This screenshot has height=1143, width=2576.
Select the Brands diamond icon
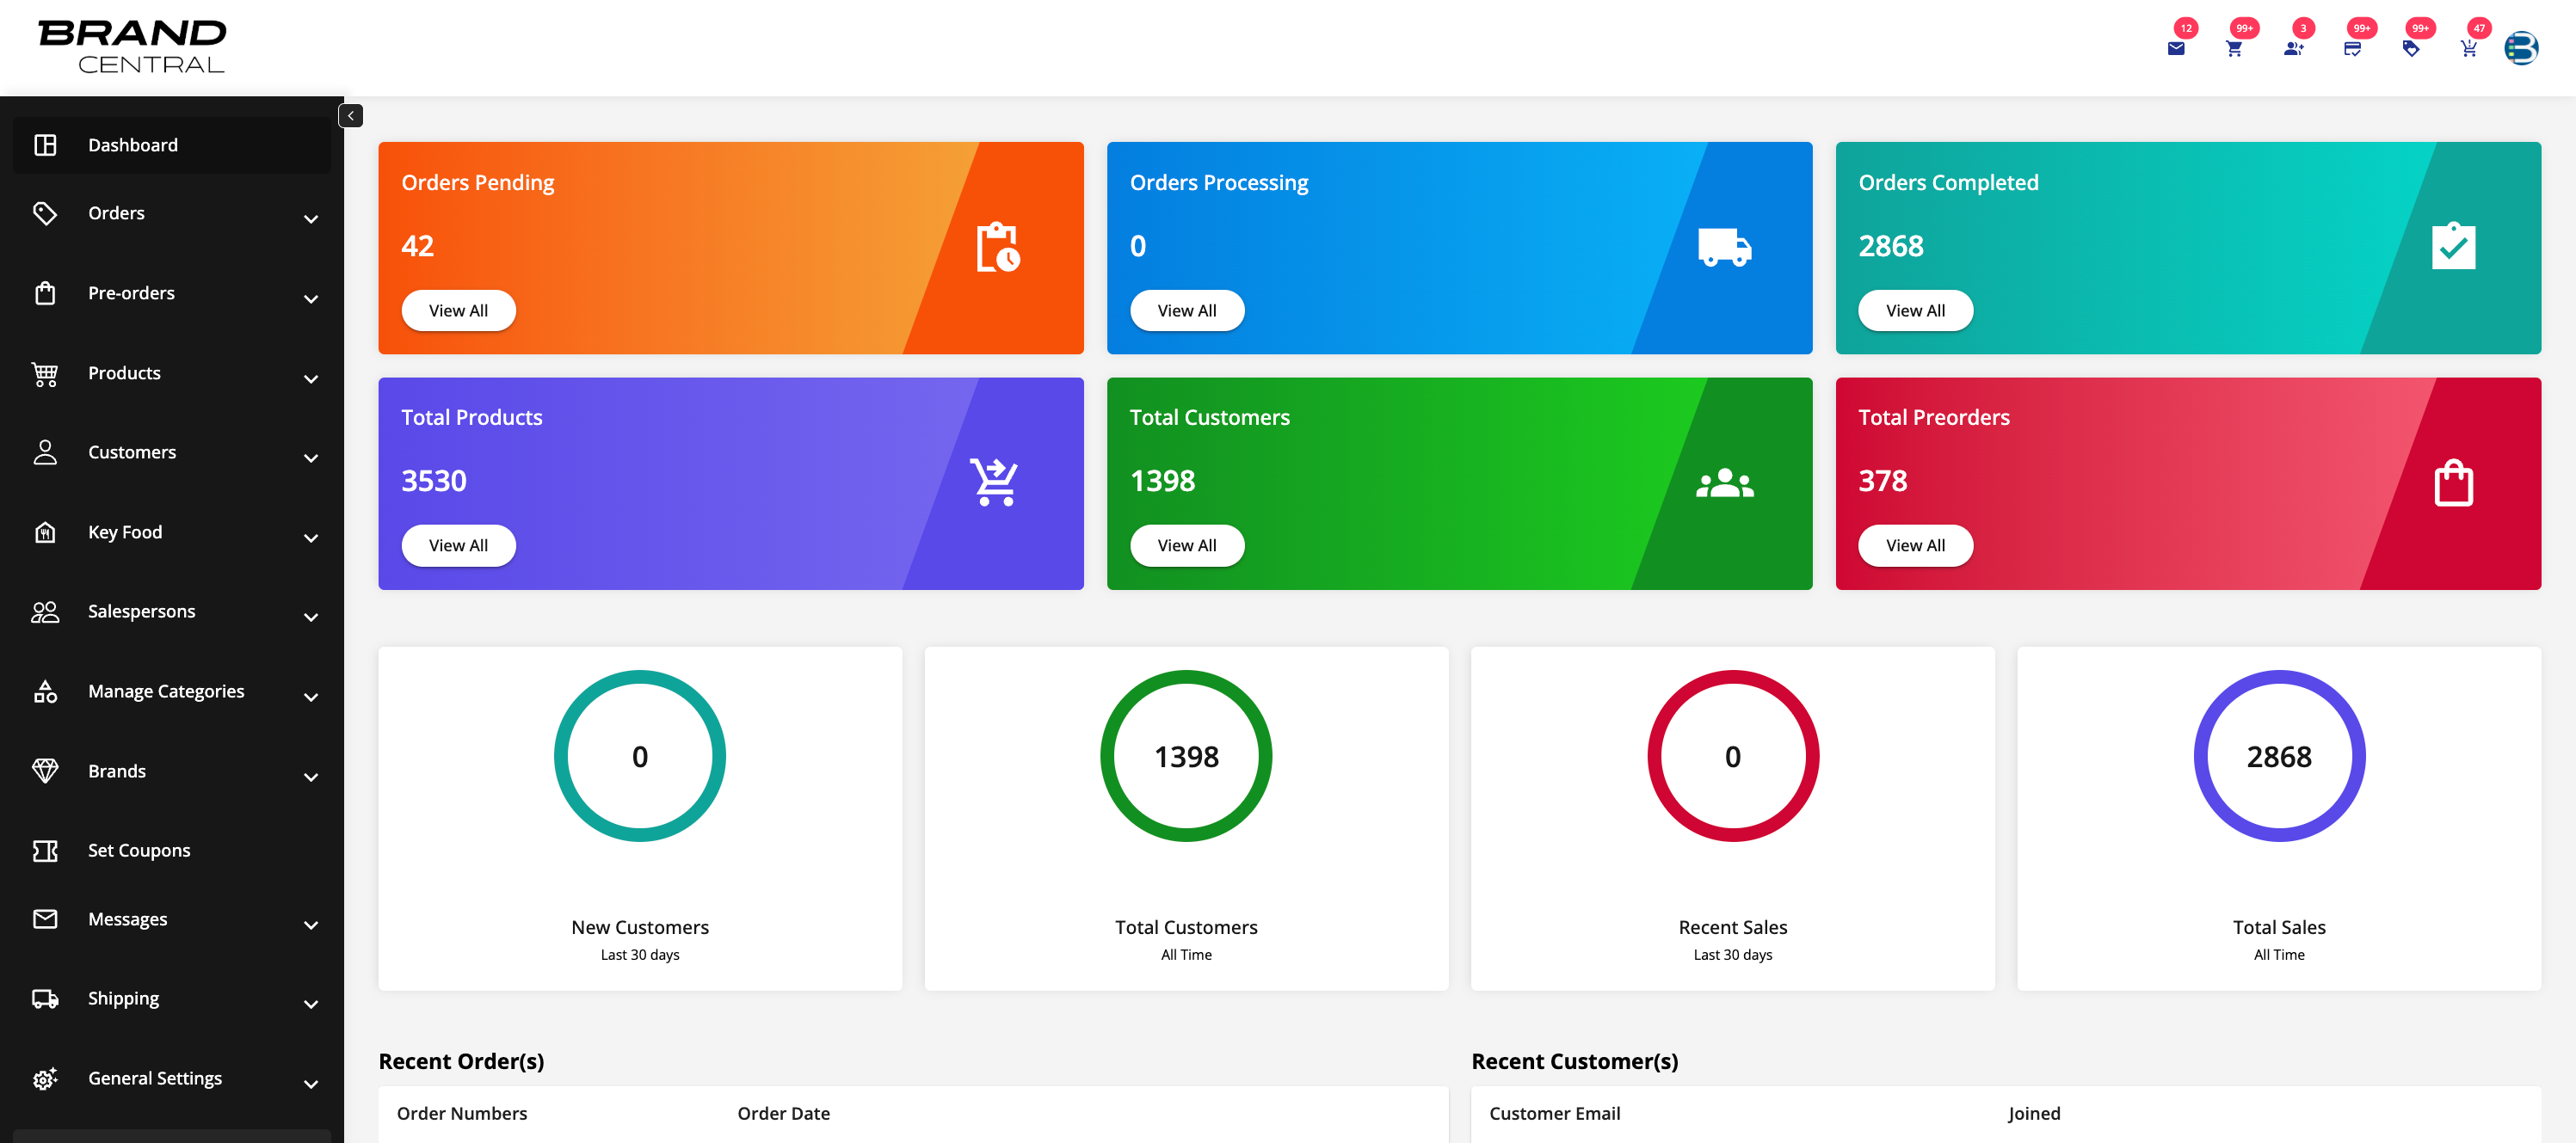tap(45, 771)
